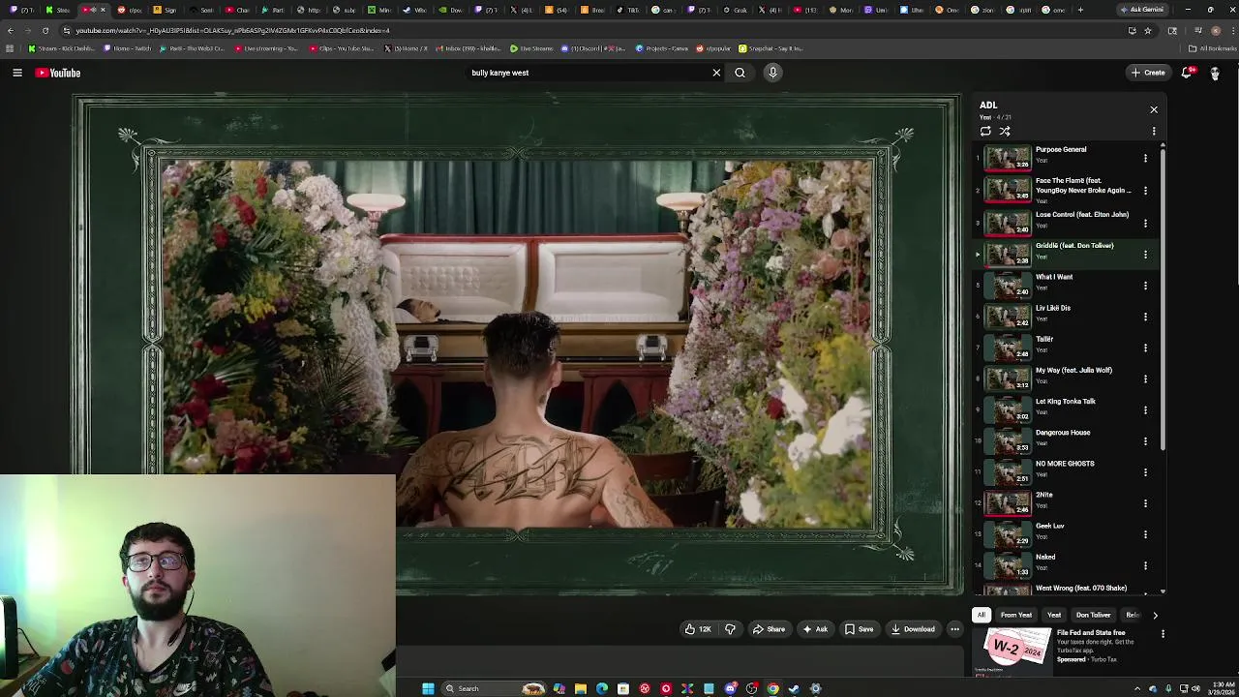This screenshot has height=697, width=1239.
Task: Show hidden system tray icons
Action: click(x=1137, y=688)
